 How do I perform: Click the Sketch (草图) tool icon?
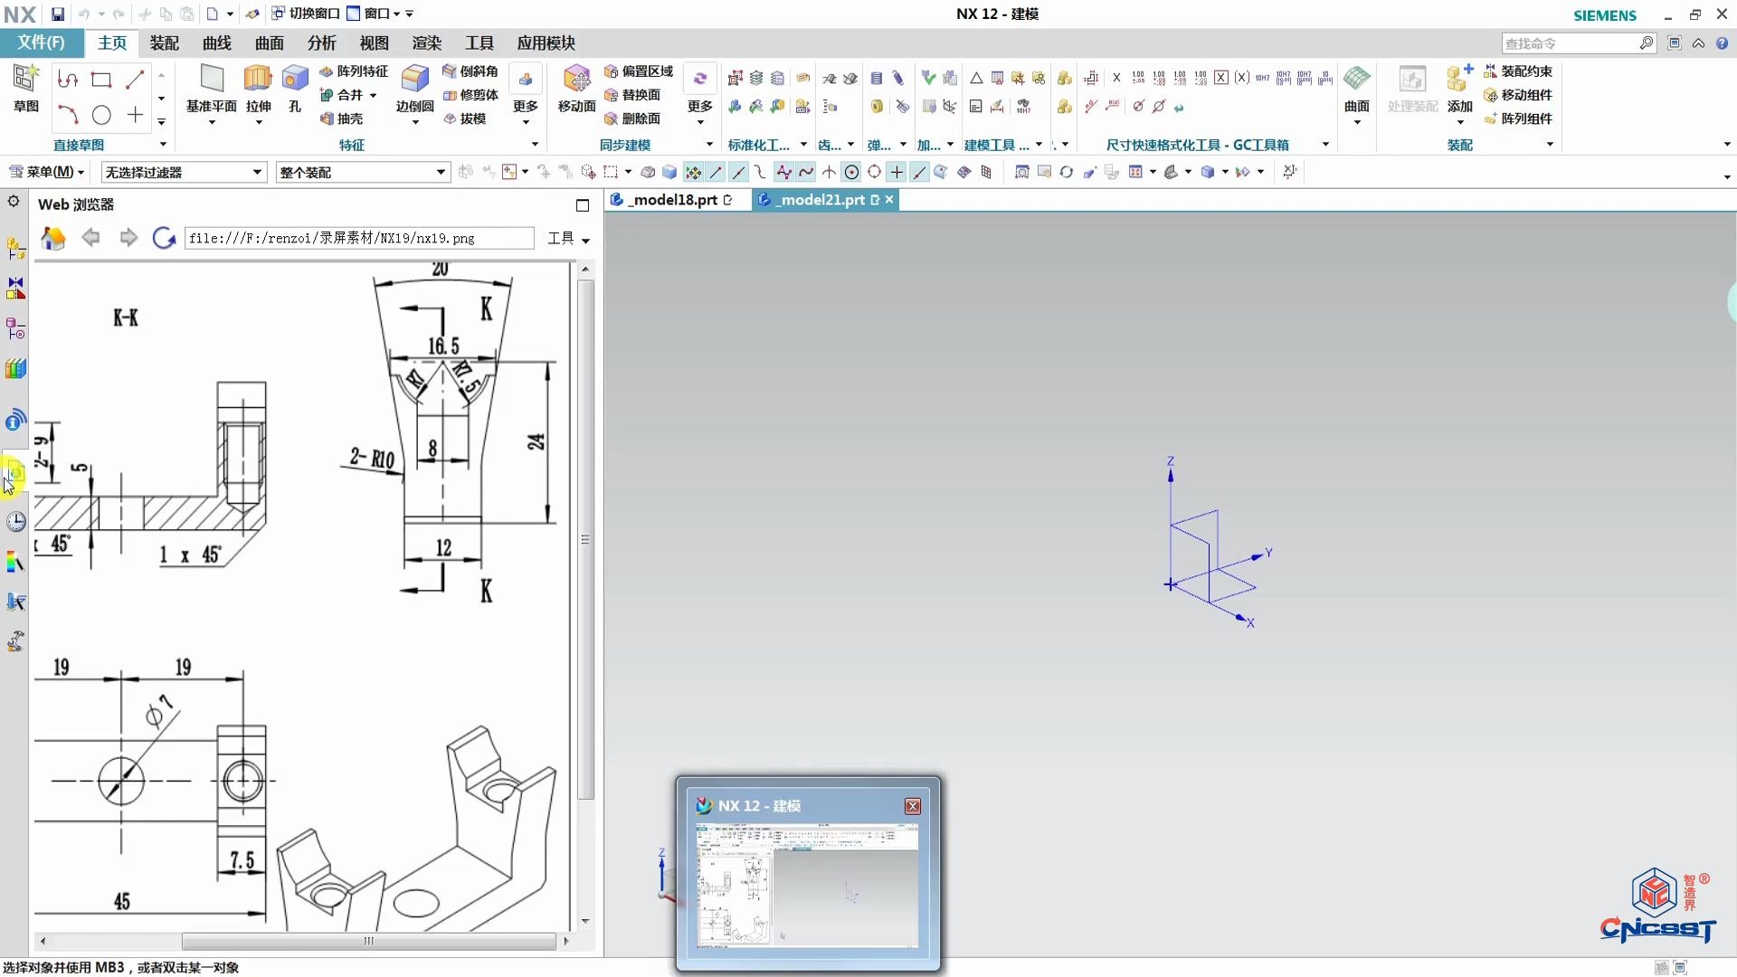[25, 81]
